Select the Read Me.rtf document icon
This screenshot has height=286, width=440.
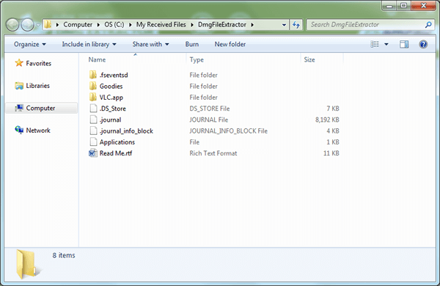tap(93, 153)
